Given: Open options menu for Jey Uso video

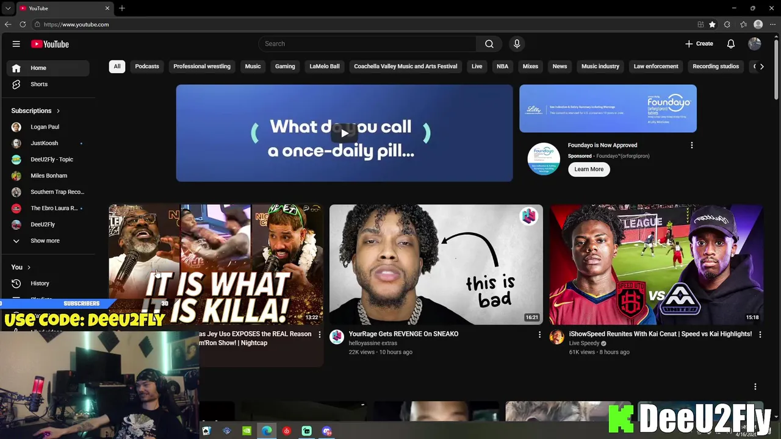Looking at the screenshot, I should point(319,334).
